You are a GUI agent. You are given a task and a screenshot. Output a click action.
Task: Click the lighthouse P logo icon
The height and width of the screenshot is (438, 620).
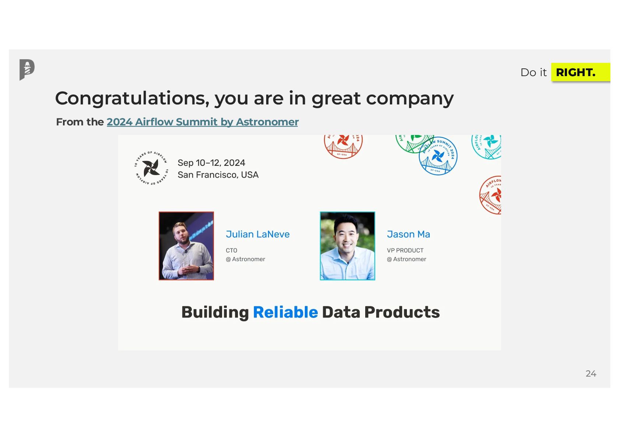tap(27, 70)
